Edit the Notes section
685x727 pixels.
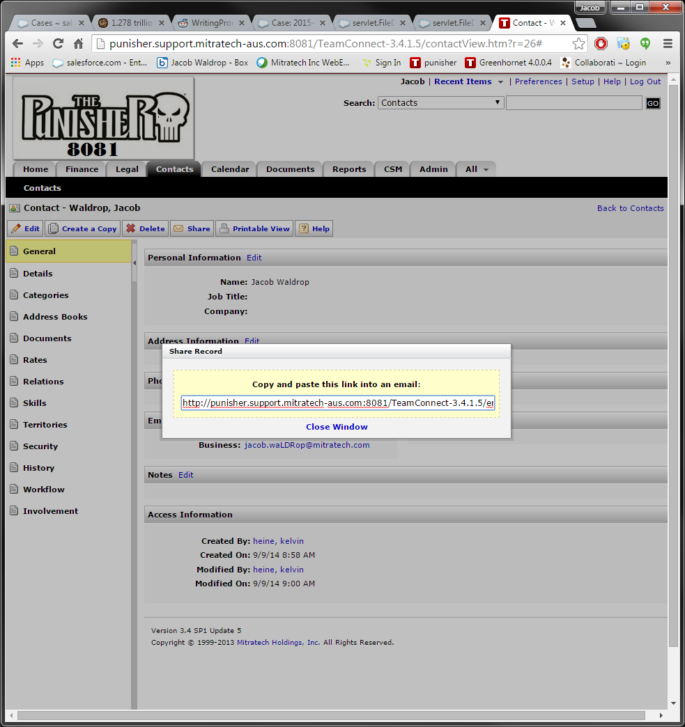185,475
